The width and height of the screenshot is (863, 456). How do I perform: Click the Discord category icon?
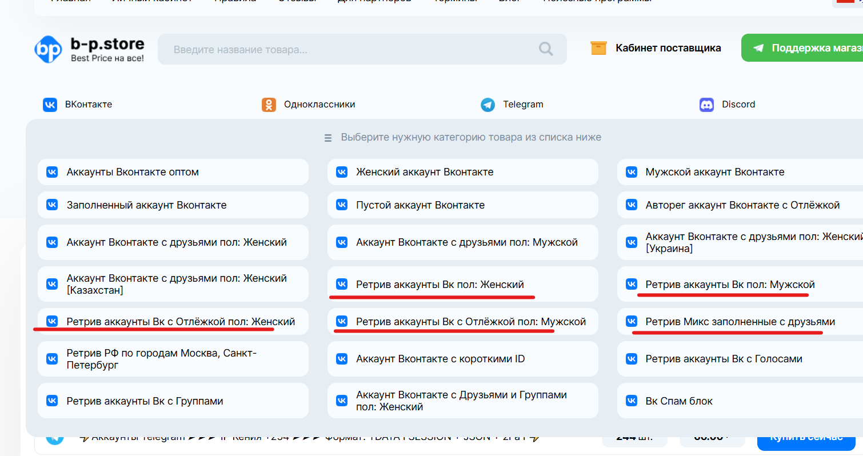point(706,105)
